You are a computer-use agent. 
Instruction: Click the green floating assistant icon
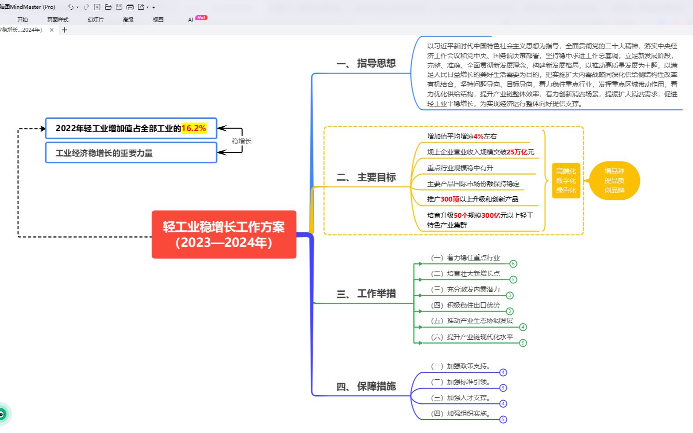point(4,414)
